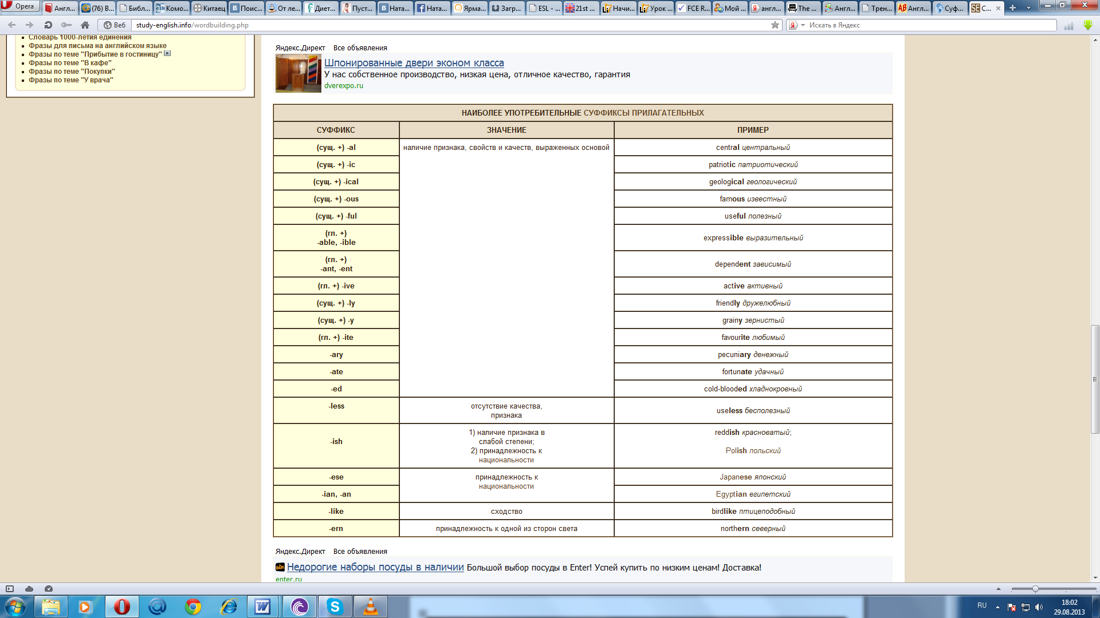
Task: Click the door advertisement thumbnail image
Action: coord(298,73)
